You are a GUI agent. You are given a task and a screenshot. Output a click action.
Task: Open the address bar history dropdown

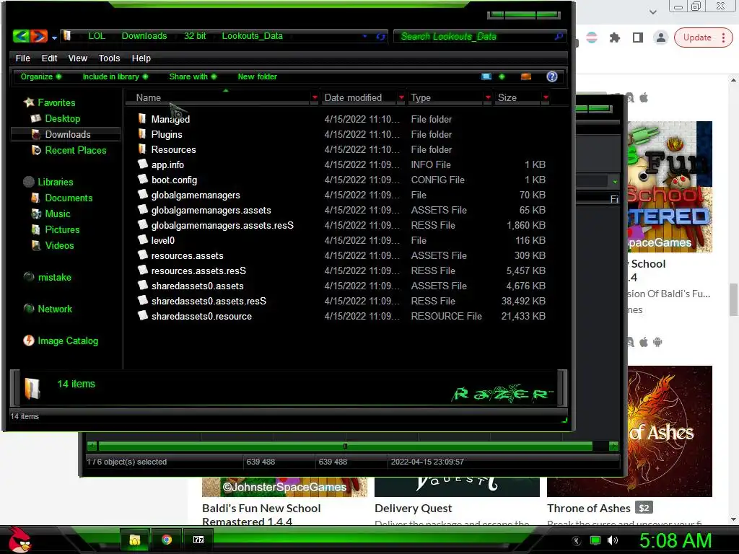pyautogui.click(x=364, y=36)
